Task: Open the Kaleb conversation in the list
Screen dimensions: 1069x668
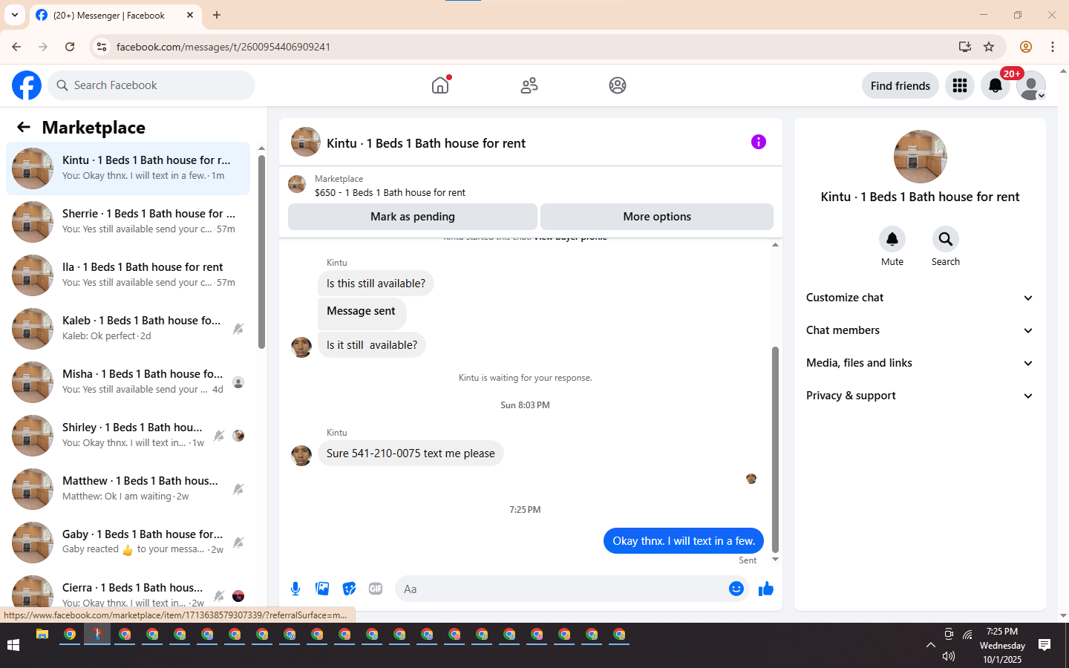Action: pyautogui.click(x=128, y=329)
